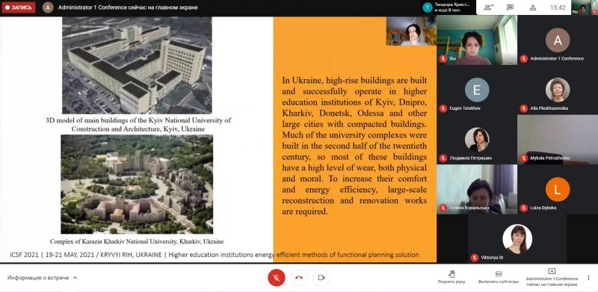The image size is (598, 292).
Task: Select Viktoriya St participant tile
Action: point(517,239)
